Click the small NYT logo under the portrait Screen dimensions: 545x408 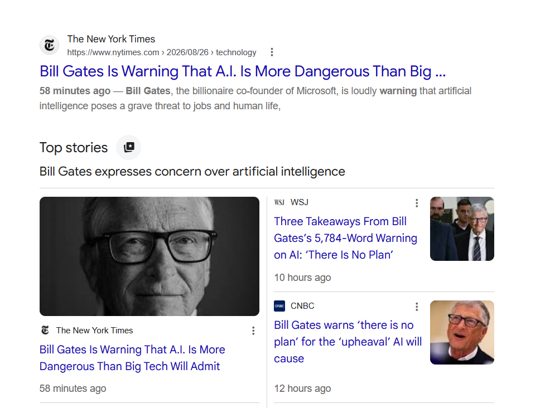coord(45,330)
